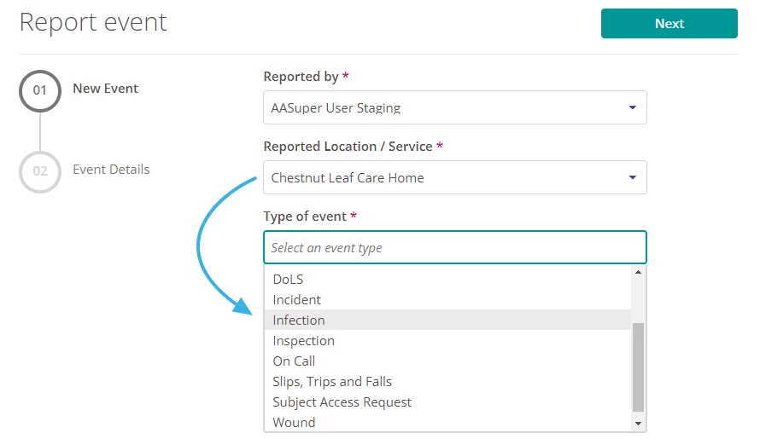
Task: Pick Wound from event list
Action: click(294, 422)
